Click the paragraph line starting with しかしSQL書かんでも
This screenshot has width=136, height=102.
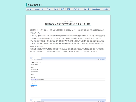point(68,36)
